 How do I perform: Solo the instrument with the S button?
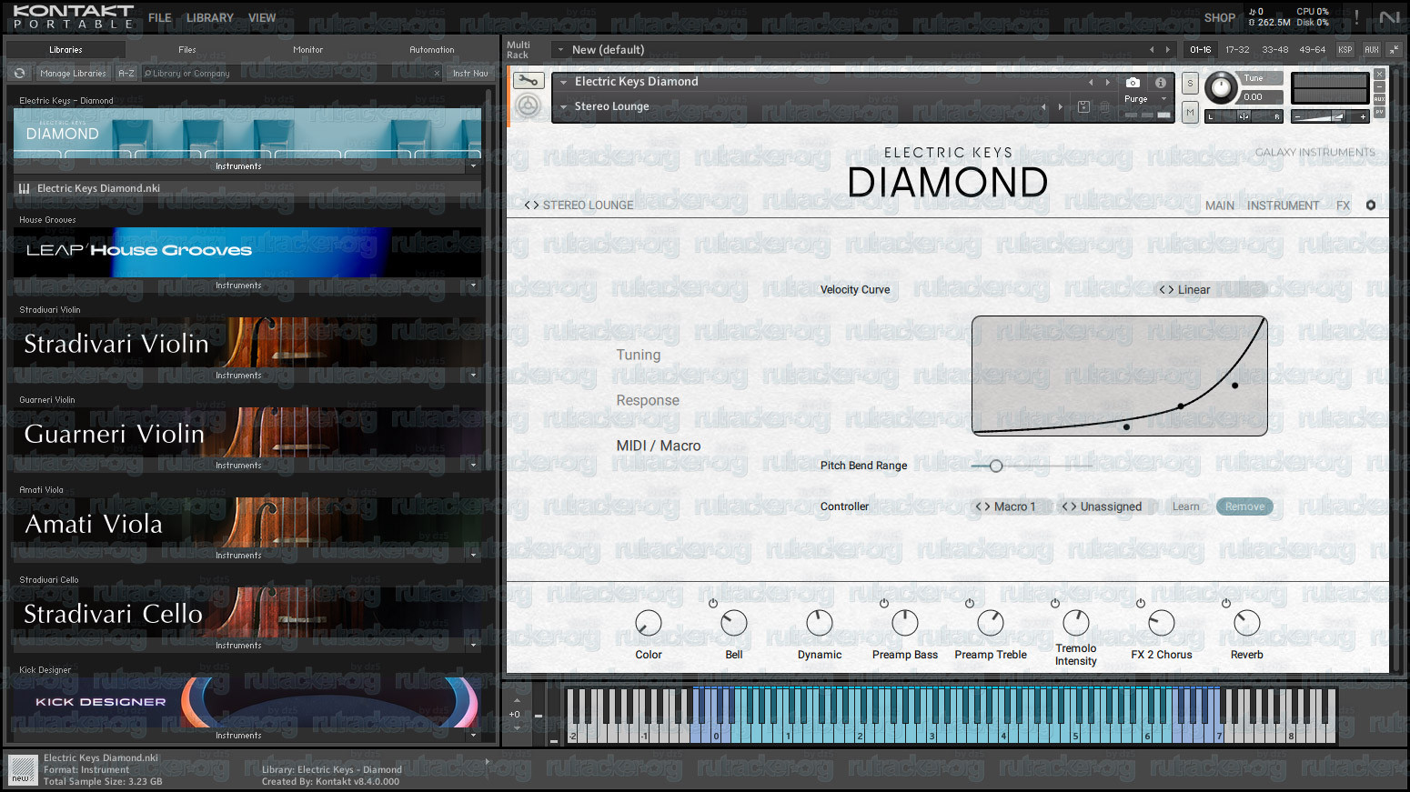point(1190,83)
